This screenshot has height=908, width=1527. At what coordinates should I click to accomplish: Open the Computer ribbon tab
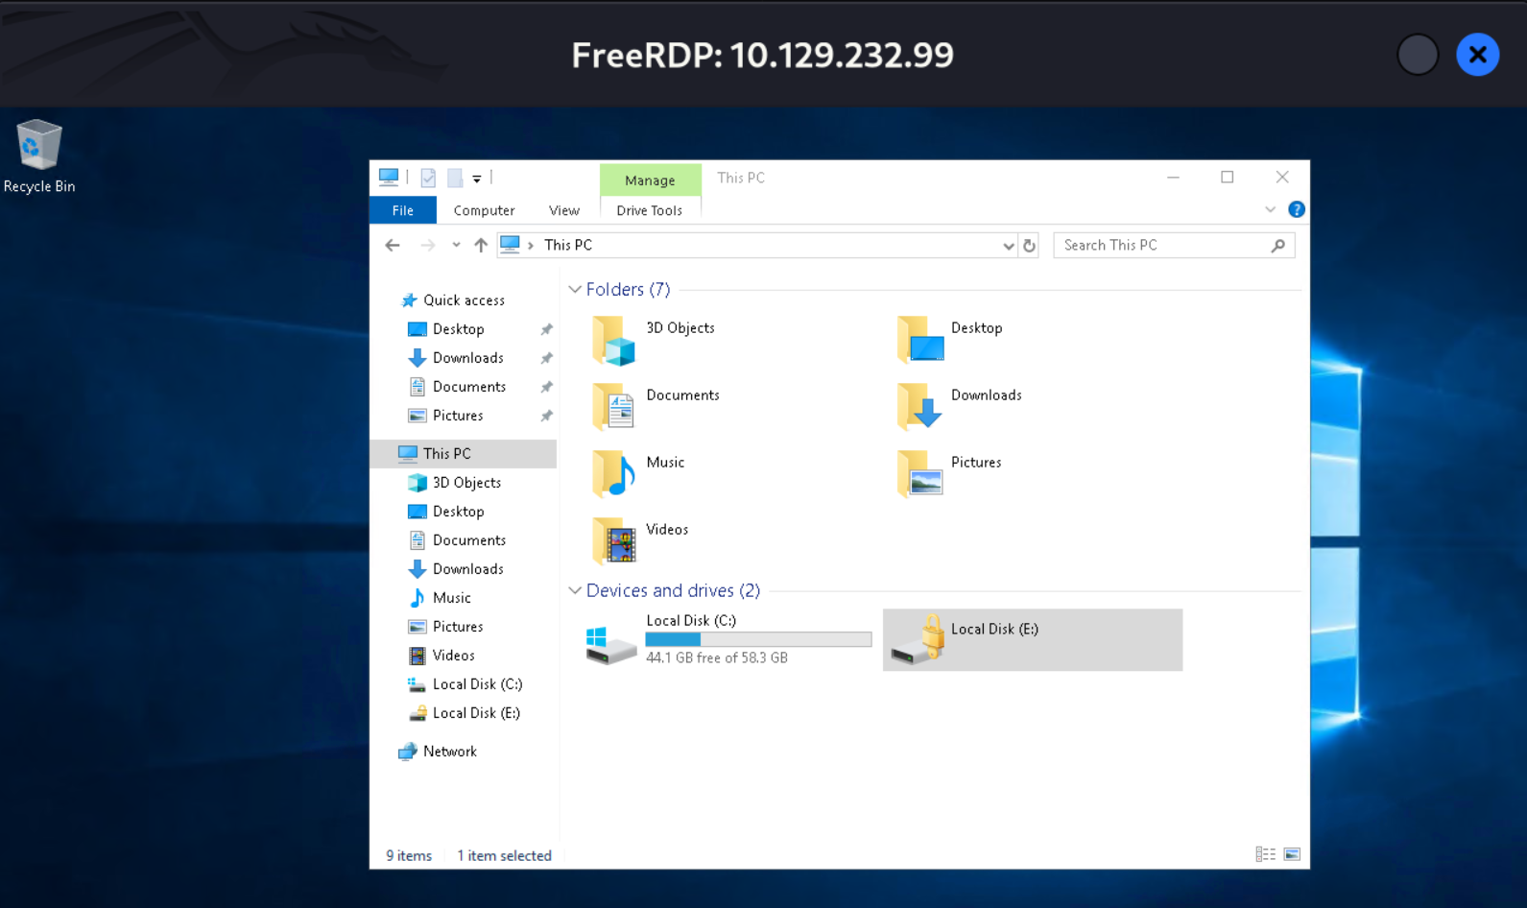tap(484, 210)
